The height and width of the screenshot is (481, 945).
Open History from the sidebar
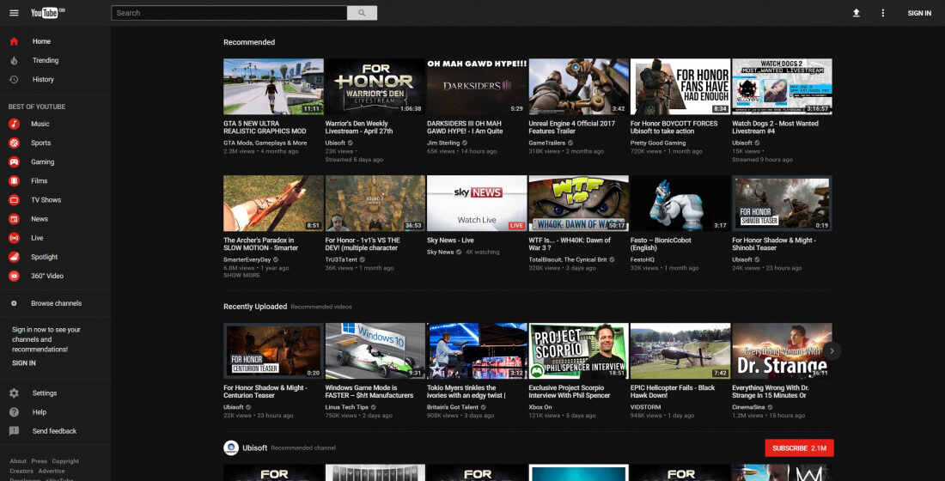[x=43, y=79]
